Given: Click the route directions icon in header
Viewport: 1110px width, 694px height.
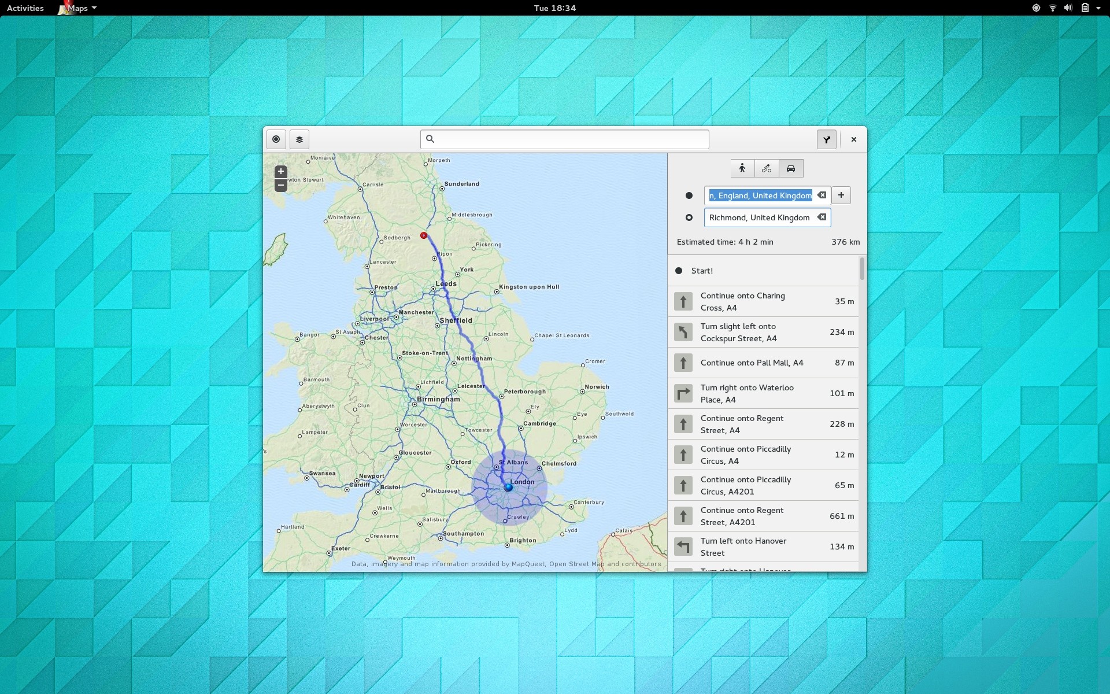Looking at the screenshot, I should 826,139.
